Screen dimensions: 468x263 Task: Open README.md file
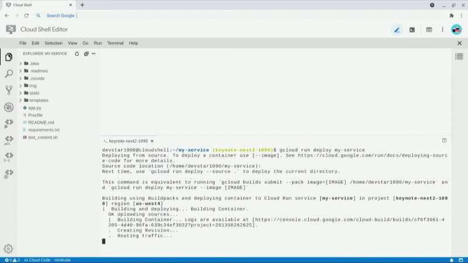coord(41,123)
